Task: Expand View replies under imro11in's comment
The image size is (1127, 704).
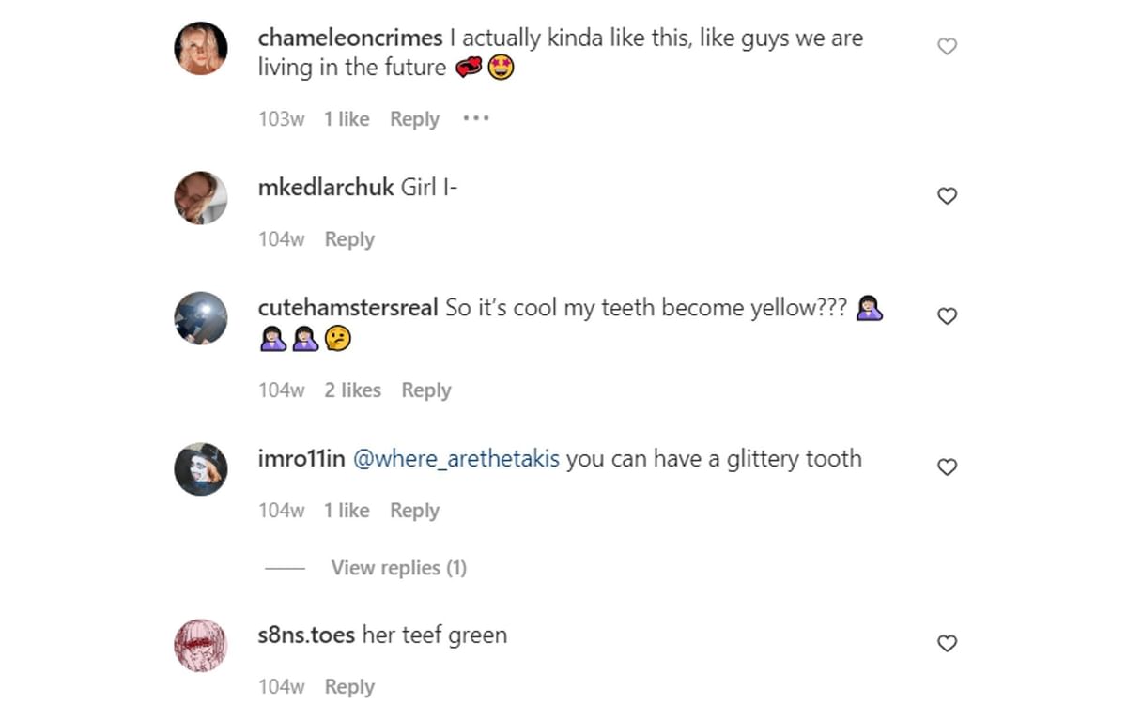Action: pyautogui.click(x=398, y=567)
